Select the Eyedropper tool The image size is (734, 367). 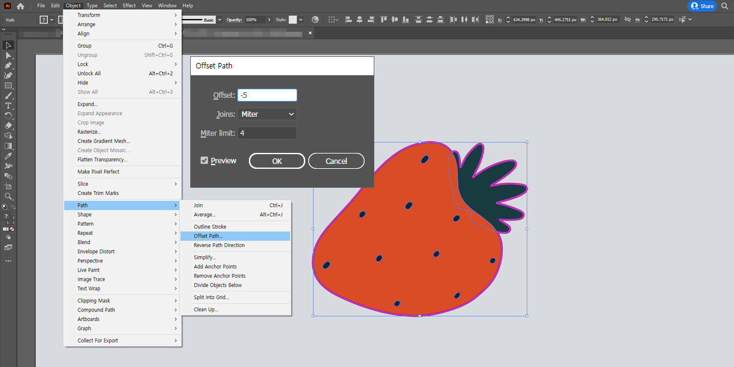pyautogui.click(x=9, y=156)
